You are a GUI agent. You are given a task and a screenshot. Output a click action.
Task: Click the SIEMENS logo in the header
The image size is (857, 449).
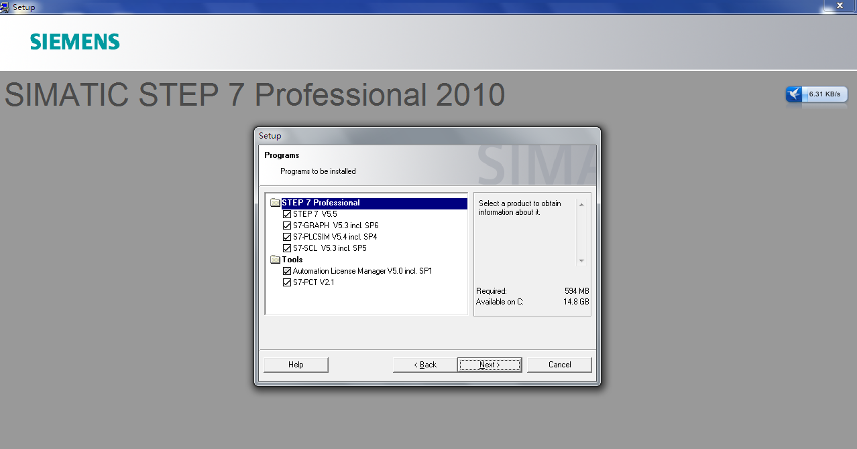(74, 42)
